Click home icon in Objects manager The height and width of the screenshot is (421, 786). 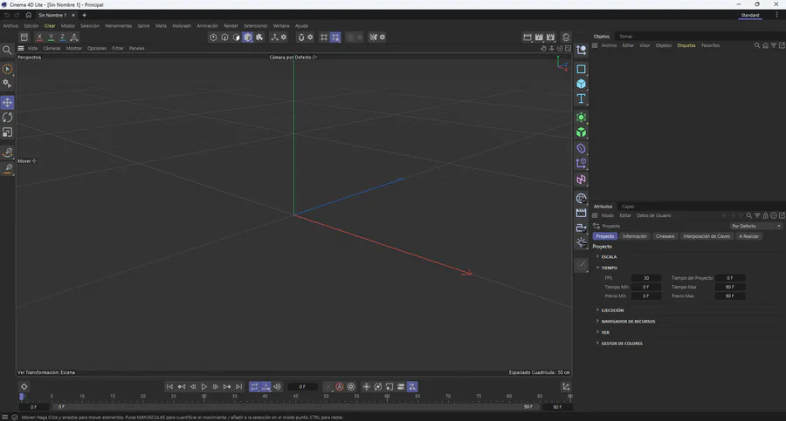coord(765,45)
